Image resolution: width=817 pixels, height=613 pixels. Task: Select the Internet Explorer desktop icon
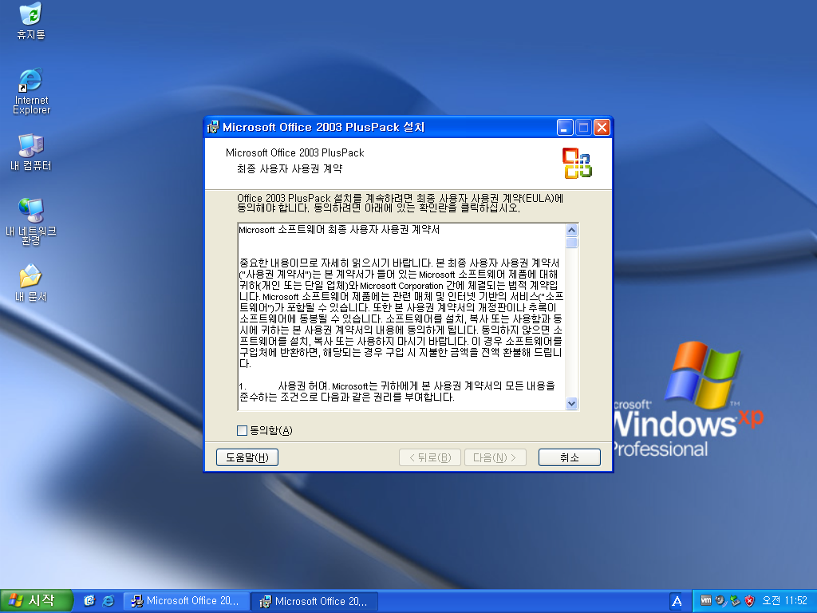[x=31, y=91]
